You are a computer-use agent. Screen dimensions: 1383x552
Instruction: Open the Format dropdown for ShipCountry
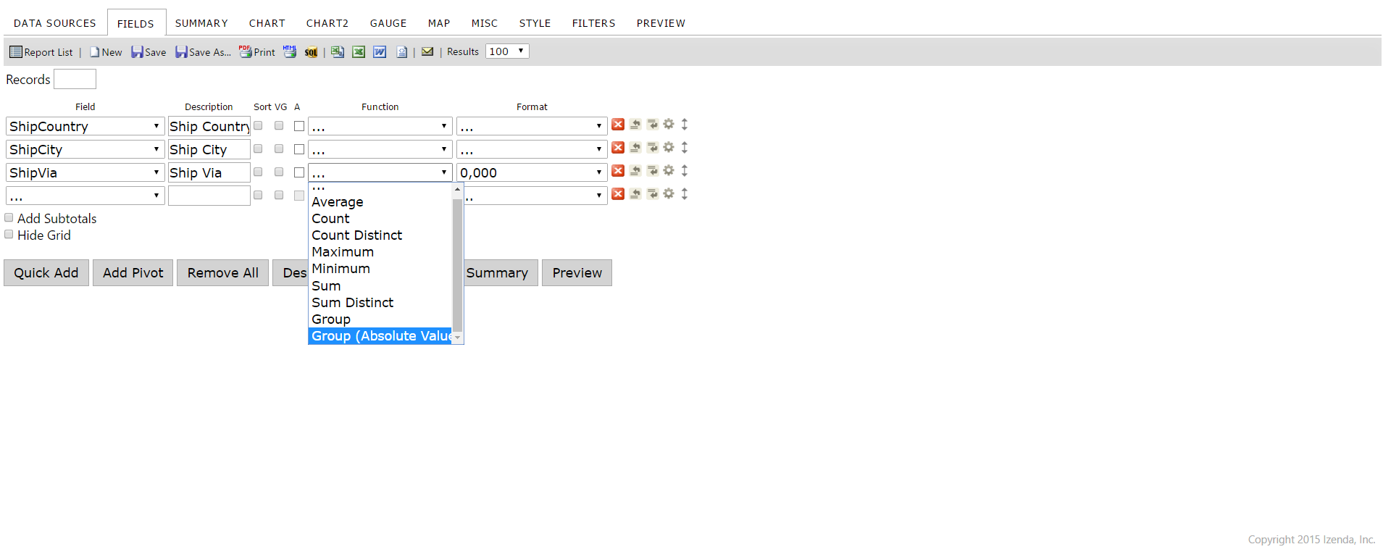point(532,126)
